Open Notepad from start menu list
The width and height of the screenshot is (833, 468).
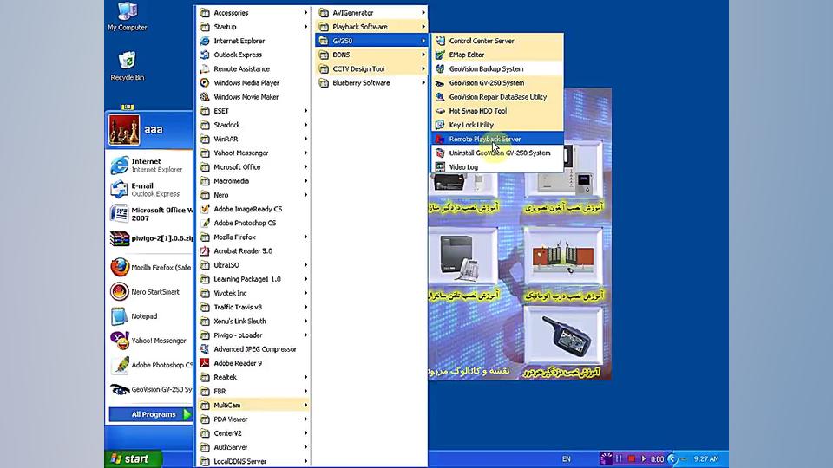point(150,316)
